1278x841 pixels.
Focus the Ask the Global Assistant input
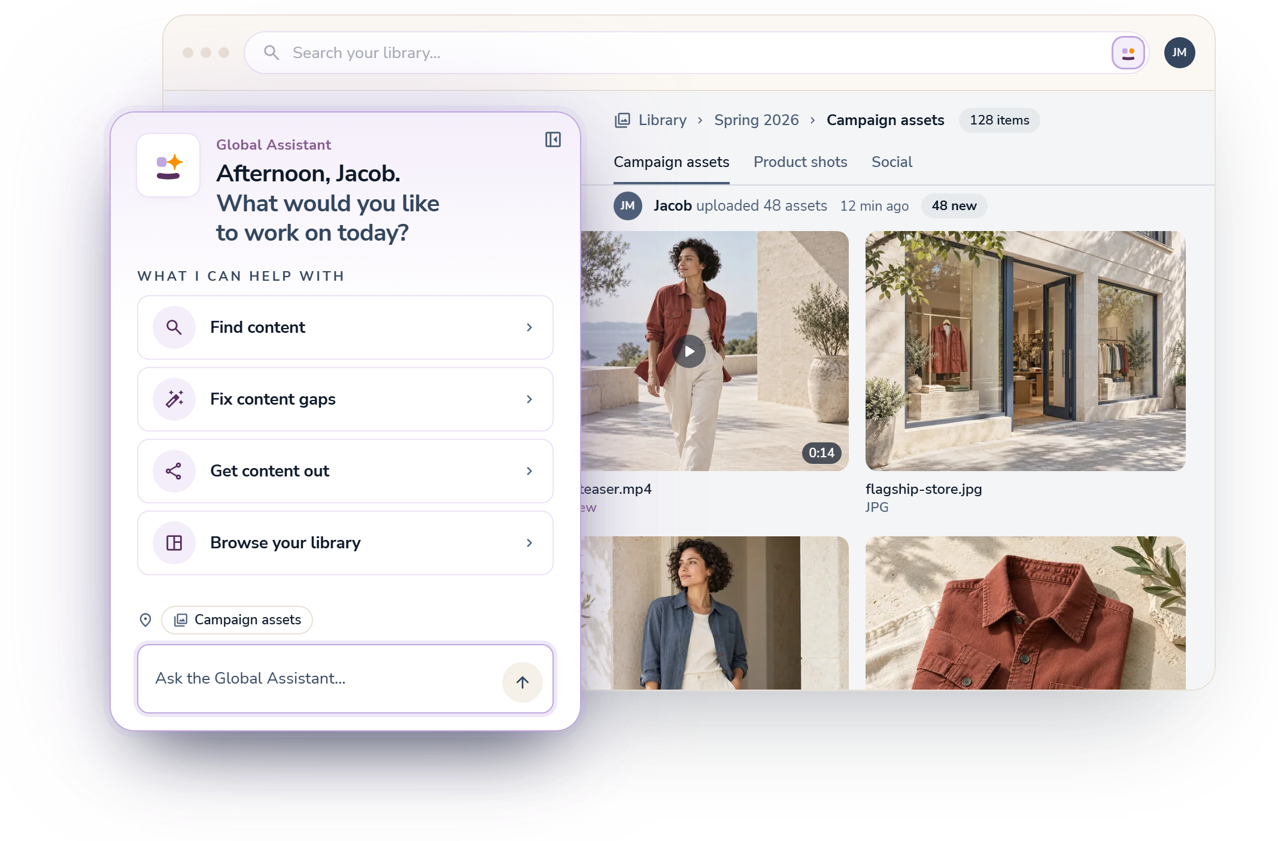pyautogui.click(x=345, y=678)
